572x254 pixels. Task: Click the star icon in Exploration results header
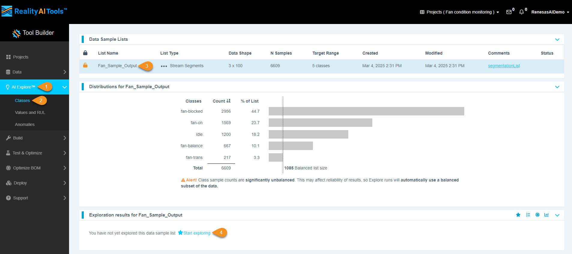518,215
